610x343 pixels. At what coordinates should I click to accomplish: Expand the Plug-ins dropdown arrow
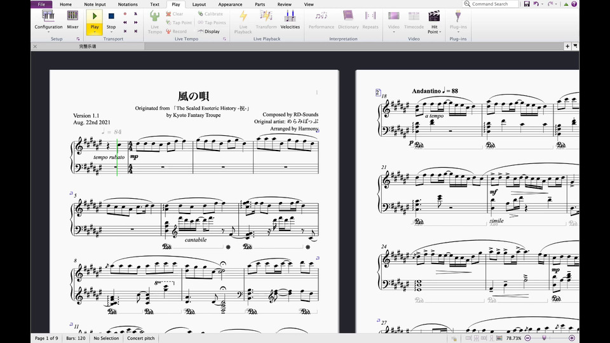pos(458,32)
